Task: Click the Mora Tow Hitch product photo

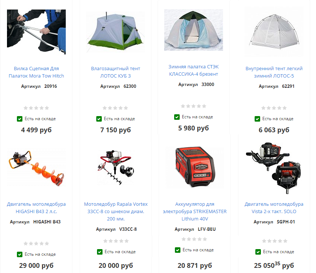Action: point(36,32)
